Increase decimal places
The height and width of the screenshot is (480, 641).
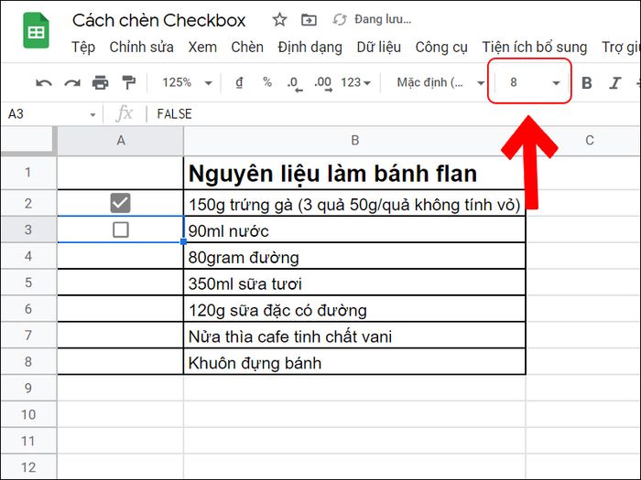pyautogui.click(x=323, y=84)
